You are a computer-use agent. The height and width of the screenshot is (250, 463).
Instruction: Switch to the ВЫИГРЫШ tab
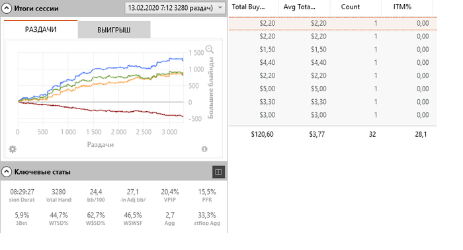[x=114, y=30]
